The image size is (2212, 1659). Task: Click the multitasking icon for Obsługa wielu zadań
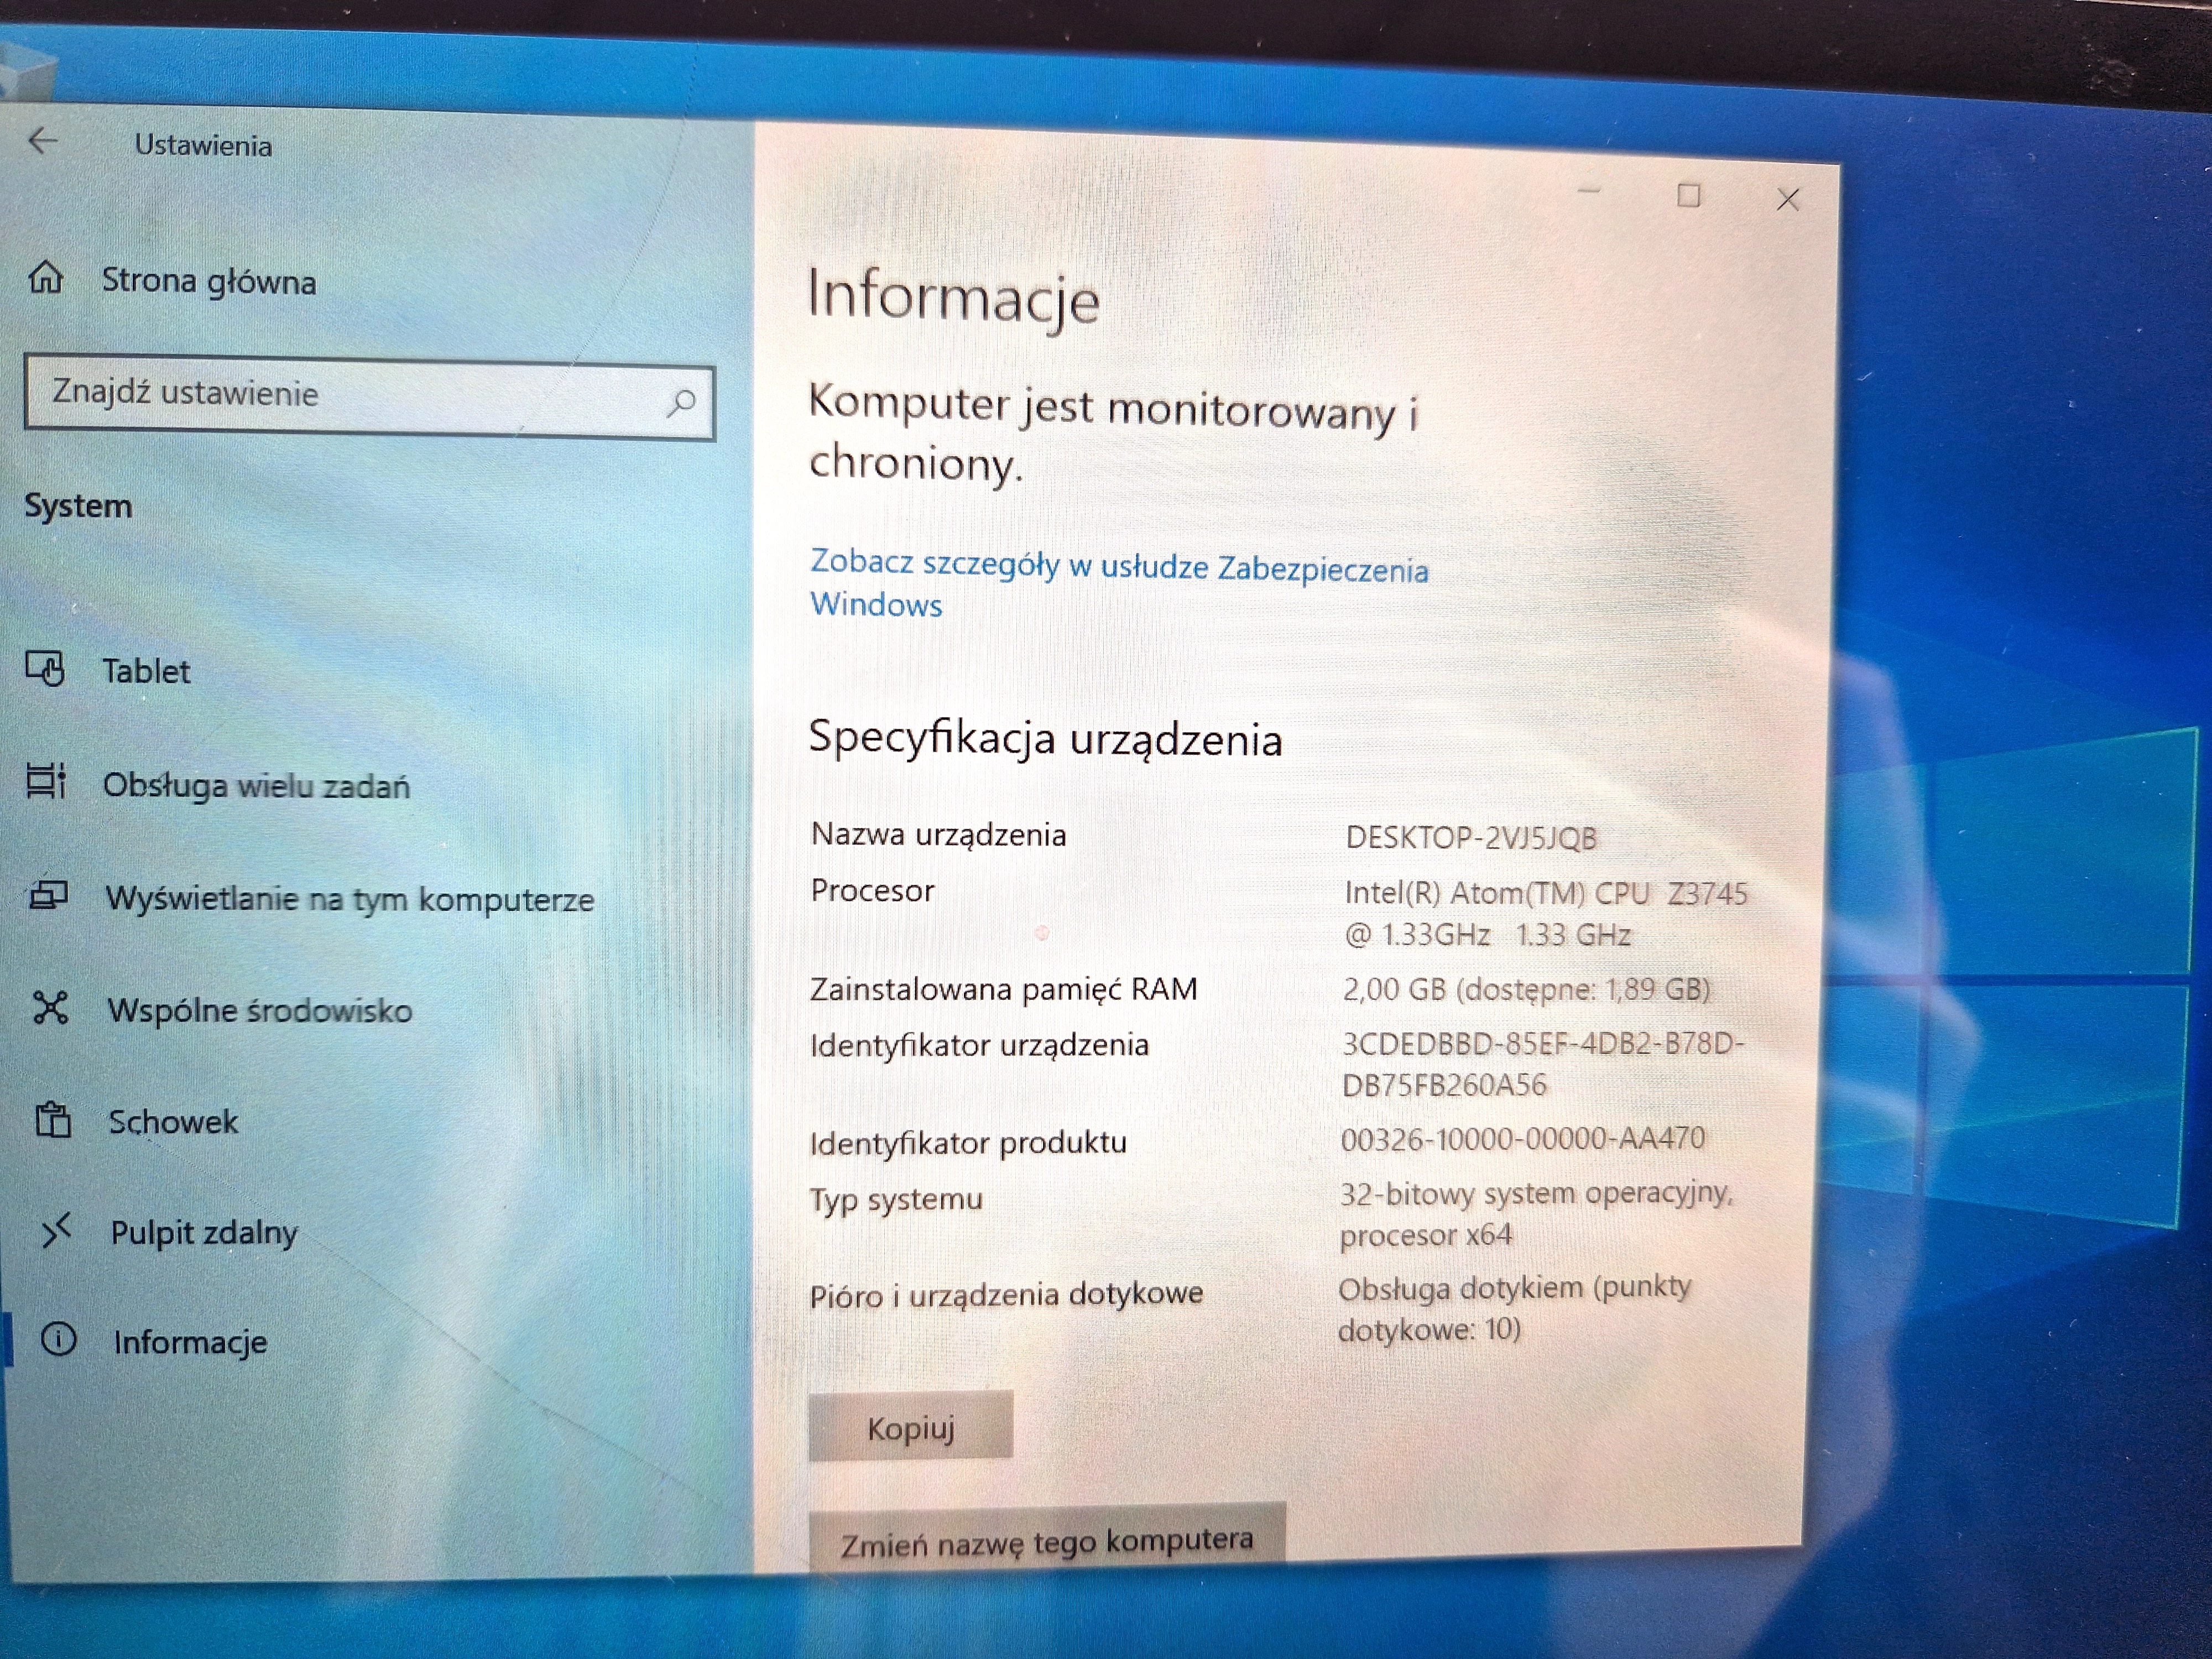(46, 781)
